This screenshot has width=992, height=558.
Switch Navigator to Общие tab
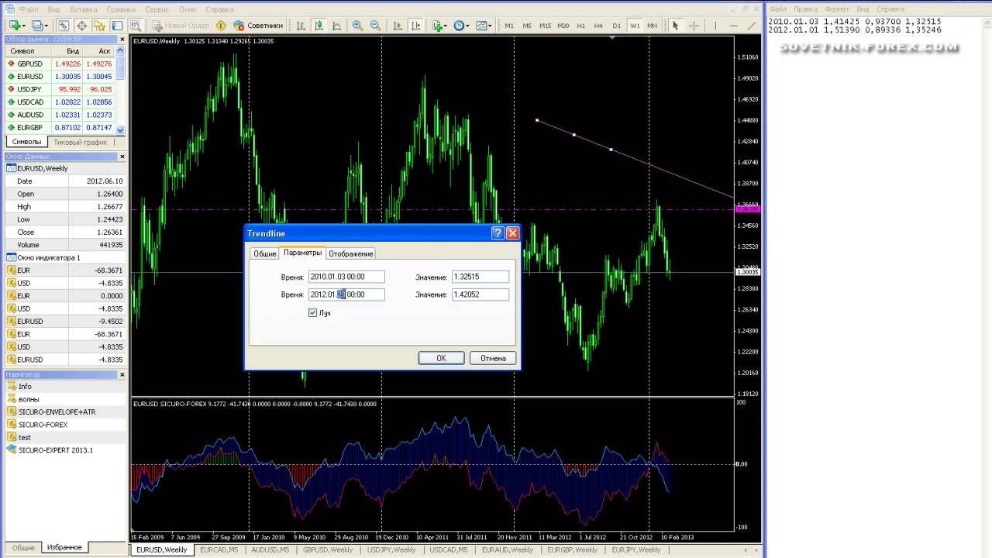[23, 547]
